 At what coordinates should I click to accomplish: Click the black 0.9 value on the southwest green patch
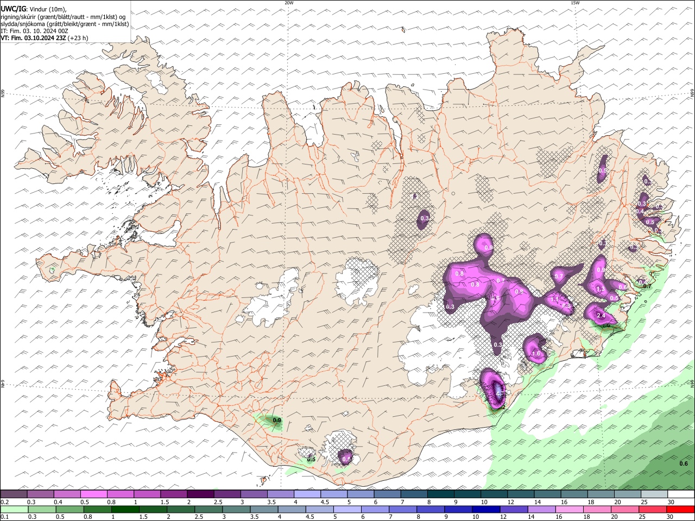(277, 420)
